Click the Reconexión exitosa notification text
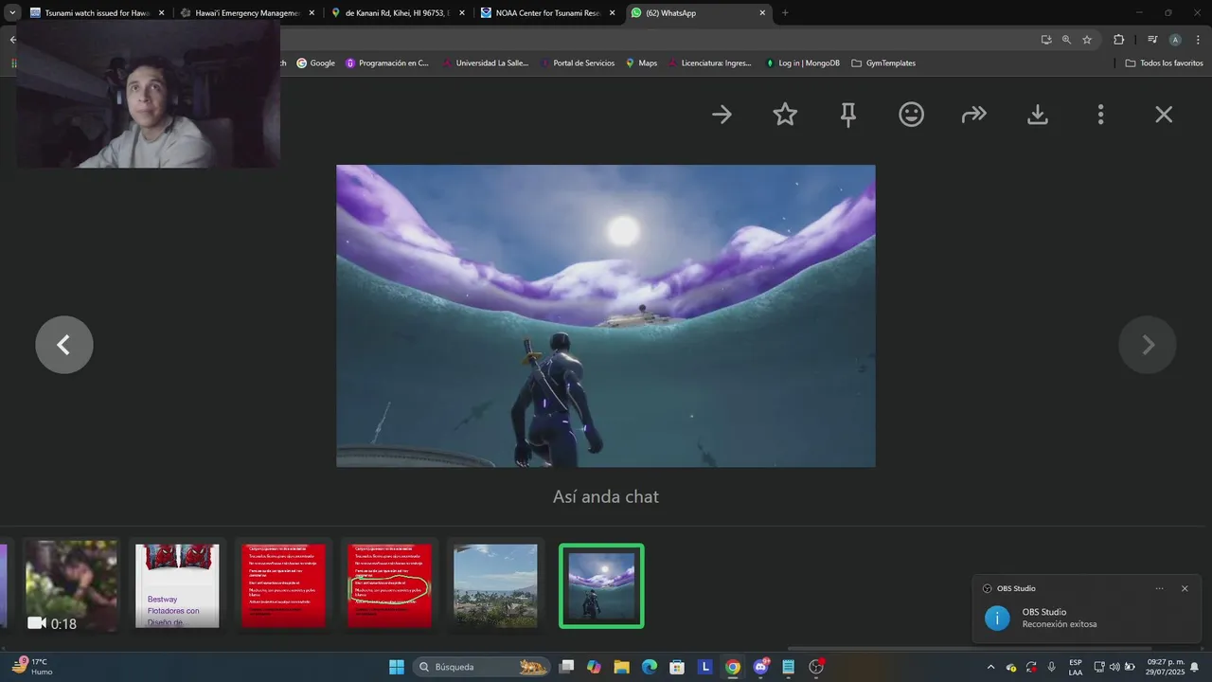 point(1060,624)
